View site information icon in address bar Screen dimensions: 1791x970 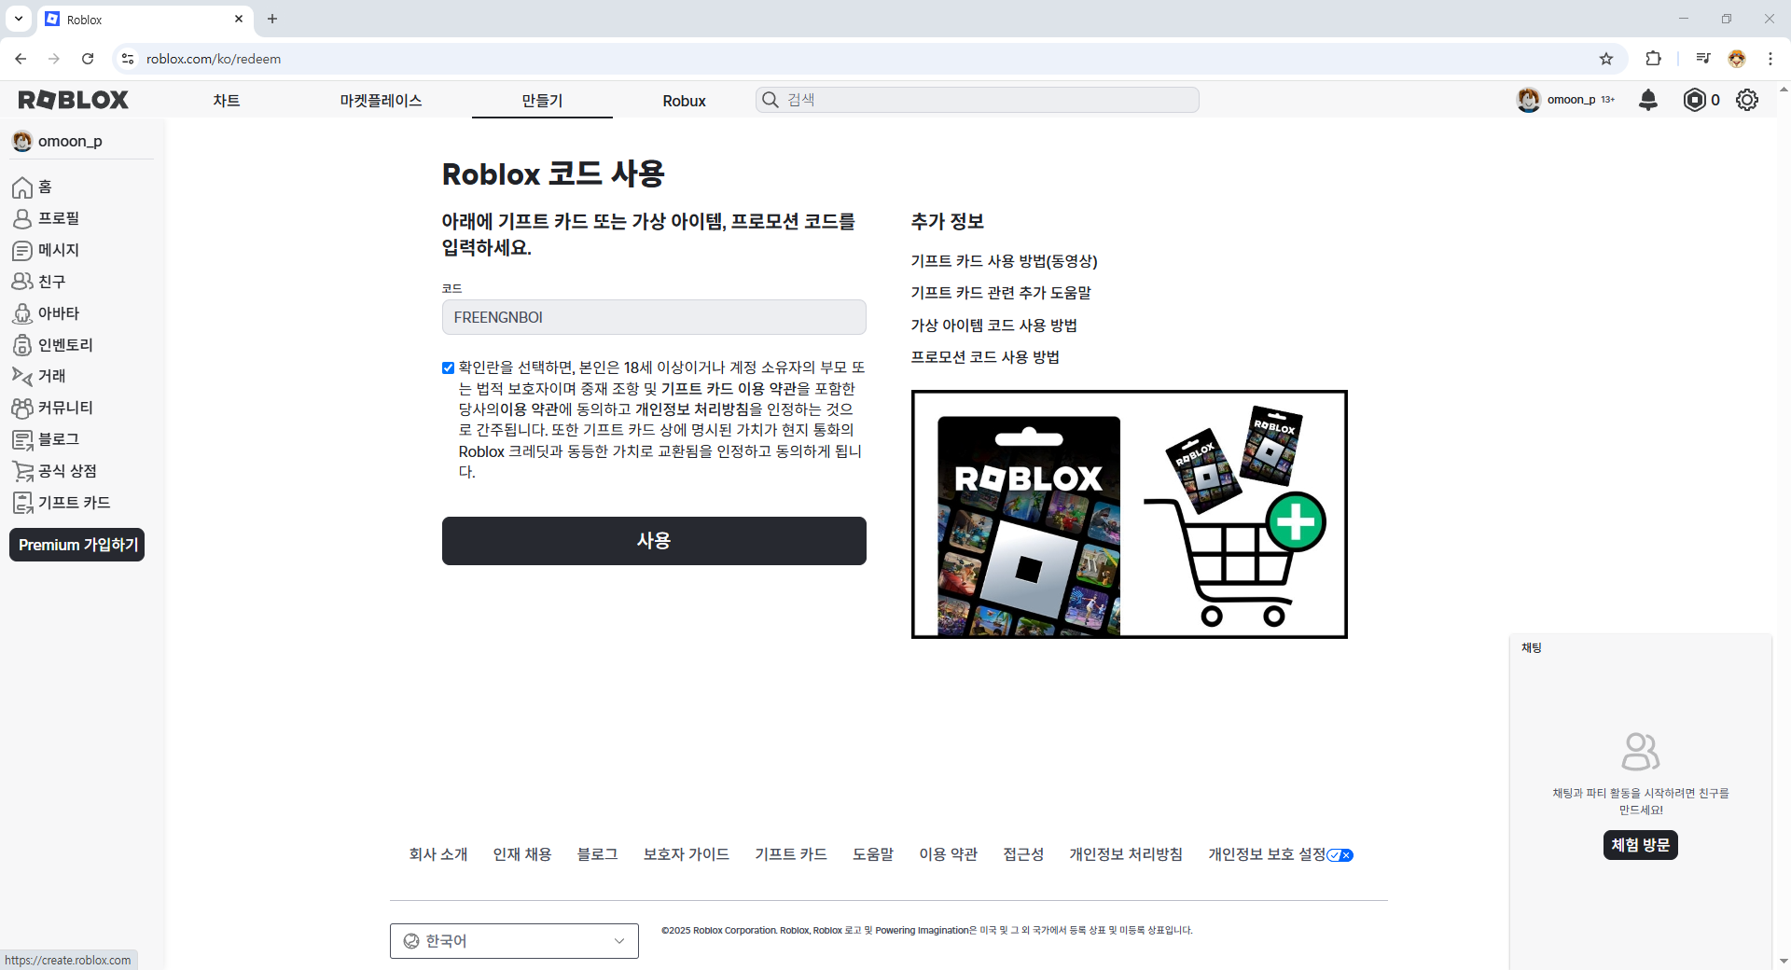pos(128,59)
